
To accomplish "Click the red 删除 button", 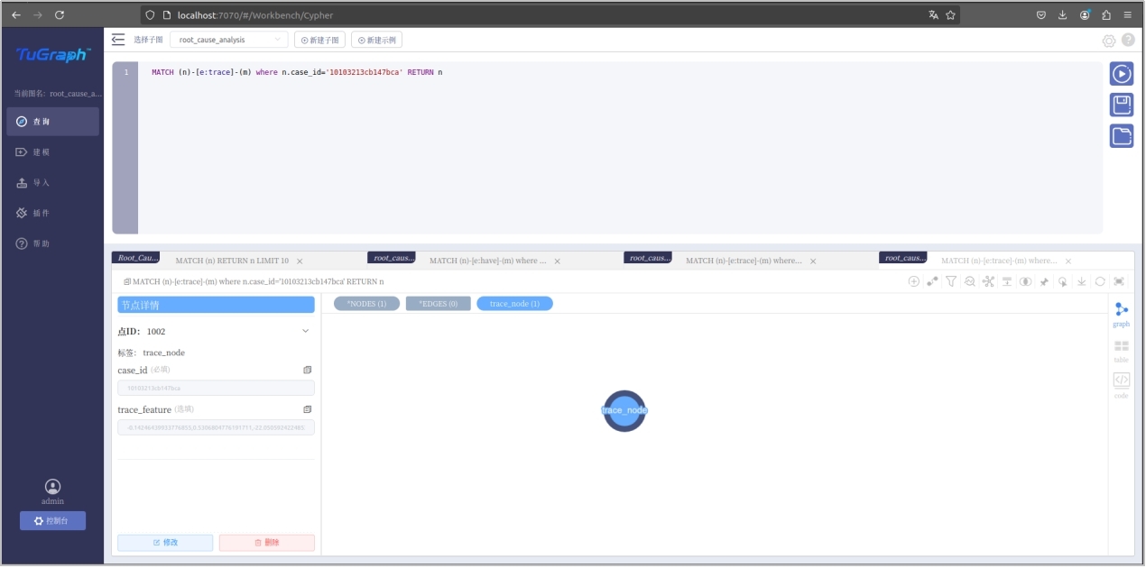I will (x=266, y=543).
